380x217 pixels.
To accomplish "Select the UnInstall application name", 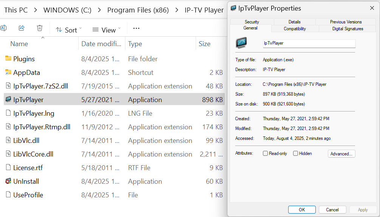I will 26,181.
